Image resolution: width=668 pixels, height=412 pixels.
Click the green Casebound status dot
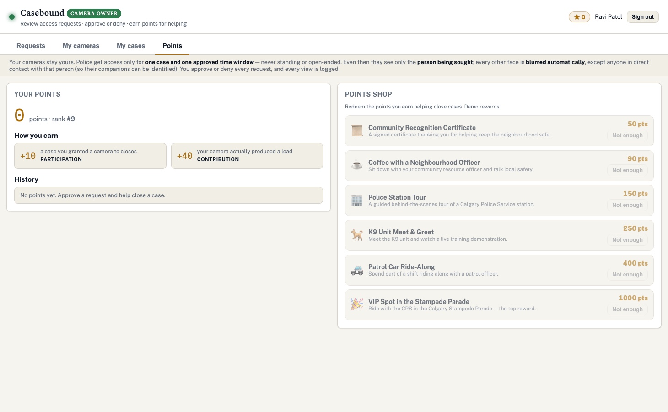[x=12, y=17]
